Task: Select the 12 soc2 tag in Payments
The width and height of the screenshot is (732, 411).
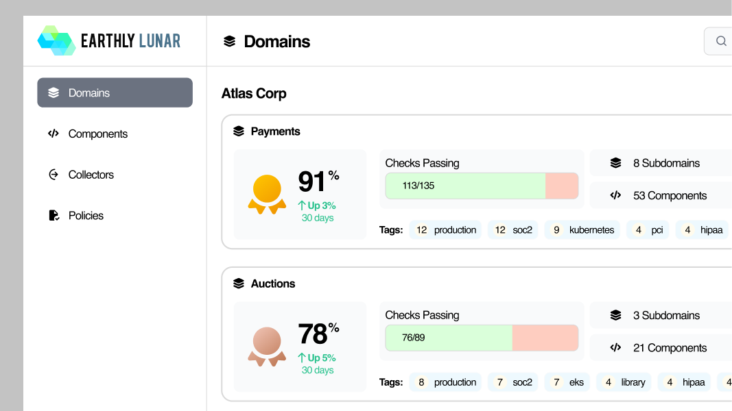Action: coord(513,229)
